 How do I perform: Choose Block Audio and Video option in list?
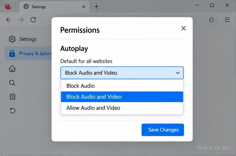pos(122,97)
